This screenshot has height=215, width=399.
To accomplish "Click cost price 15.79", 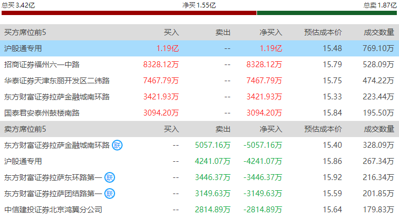I will coord(332,64).
